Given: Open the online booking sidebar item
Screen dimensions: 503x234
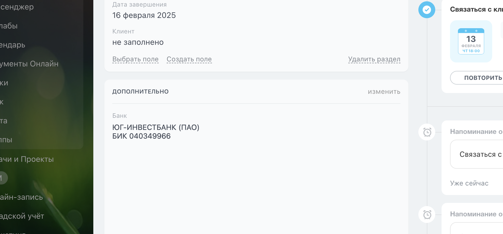Looking at the screenshot, I should click(21, 197).
